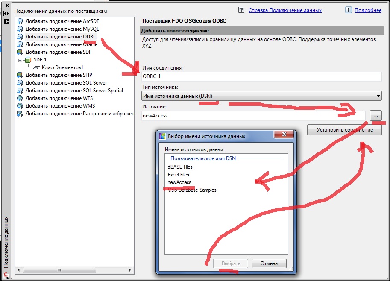Click the SHP connection icon
This screenshot has height=281, width=390.
20,75
